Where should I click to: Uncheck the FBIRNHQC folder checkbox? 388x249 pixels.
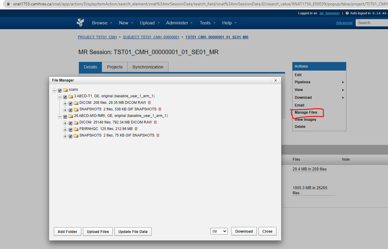point(71,129)
